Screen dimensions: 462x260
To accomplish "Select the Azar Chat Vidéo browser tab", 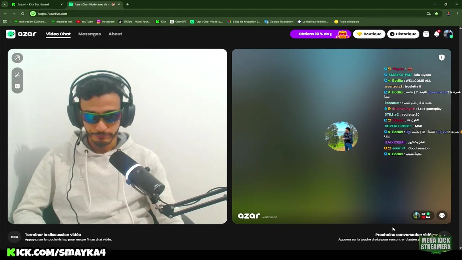I will pyautogui.click(x=92, y=4).
